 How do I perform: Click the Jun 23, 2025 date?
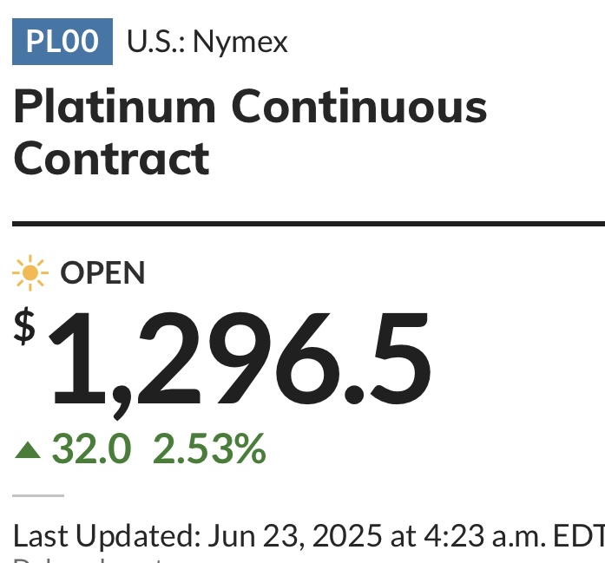pyautogui.click(x=295, y=536)
